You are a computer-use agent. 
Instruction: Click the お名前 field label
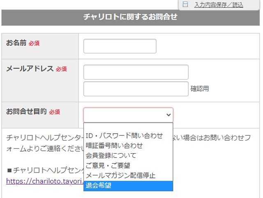[x=16, y=43]
